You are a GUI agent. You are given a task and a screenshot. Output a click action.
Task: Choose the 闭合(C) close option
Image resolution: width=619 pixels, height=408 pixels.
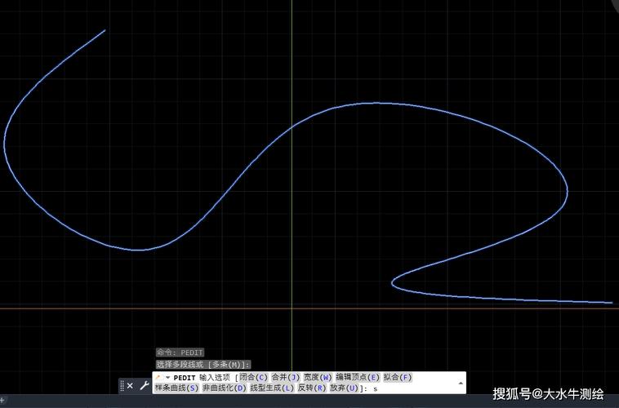(254, 377)
